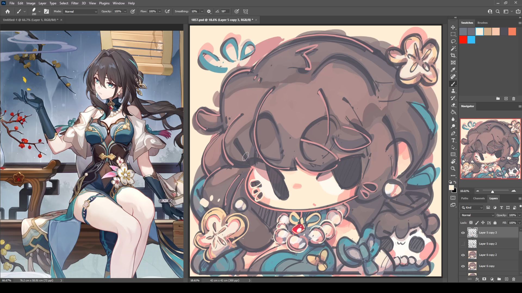The image size is (522, 293).
Task: Select the Move tool
Action: click(x=453, y=27)
